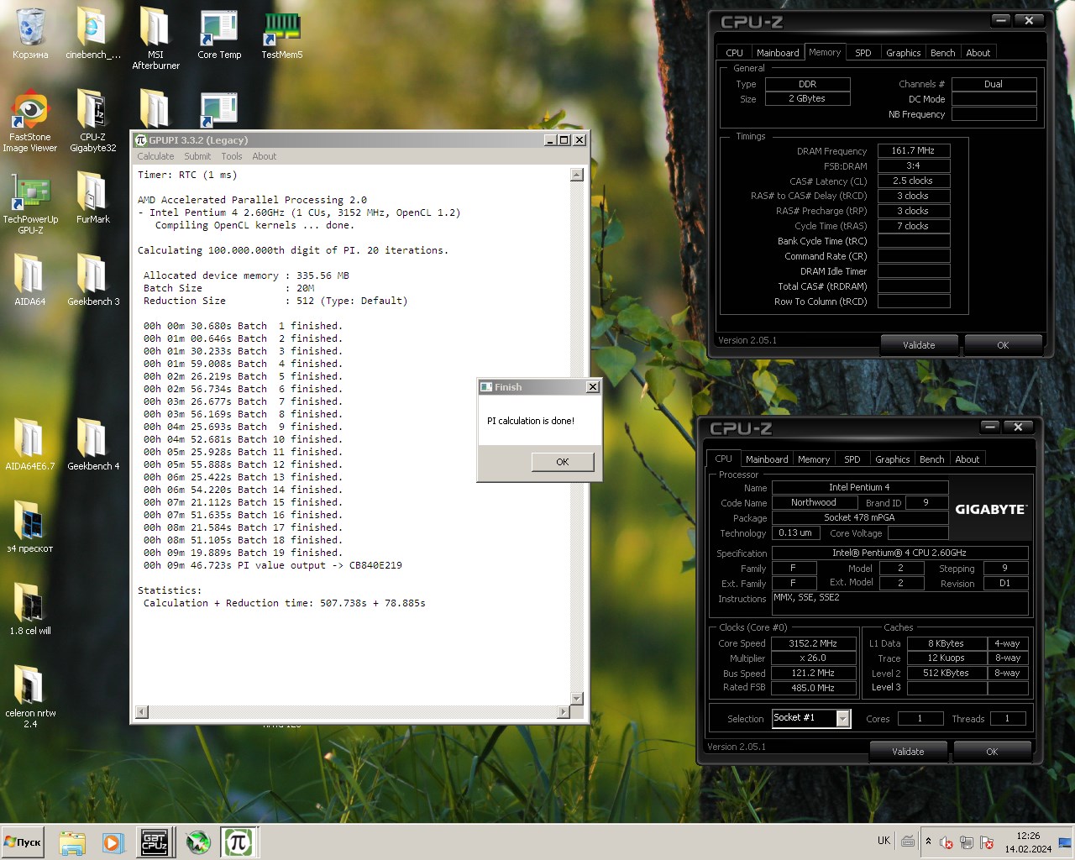Open the Tools menu in GPUPI

[232, 156]
